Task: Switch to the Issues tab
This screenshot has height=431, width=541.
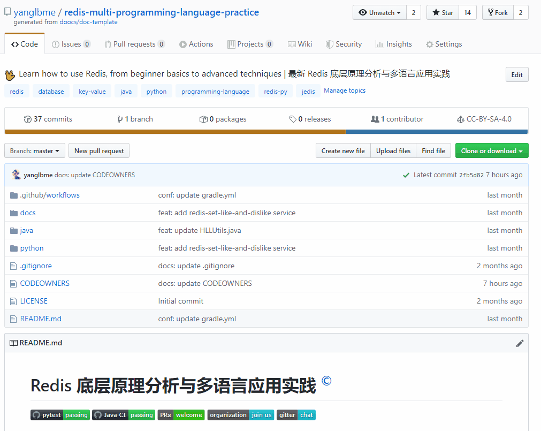Action: pyautogui.click(x=71, y=44)
